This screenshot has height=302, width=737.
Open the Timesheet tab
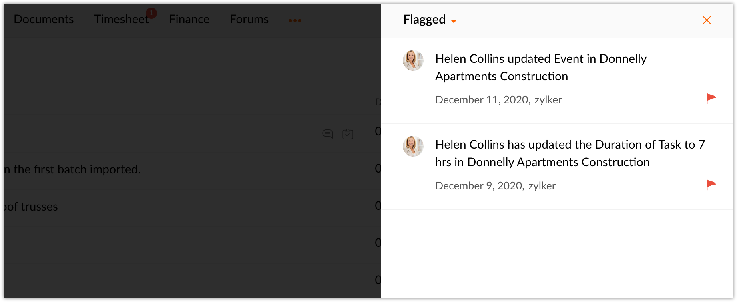(x=120, y=19)
